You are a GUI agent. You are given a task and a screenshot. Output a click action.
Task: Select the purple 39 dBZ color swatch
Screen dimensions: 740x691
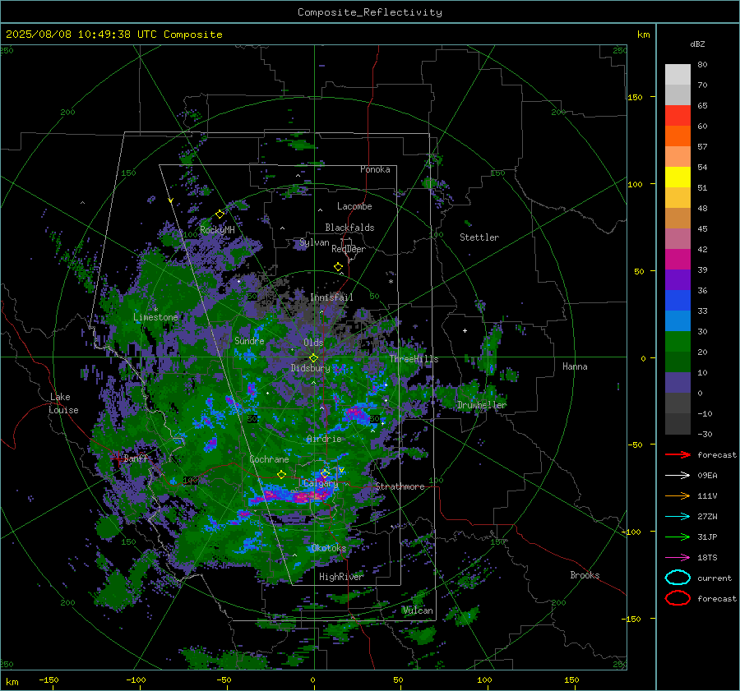(678, 279)
